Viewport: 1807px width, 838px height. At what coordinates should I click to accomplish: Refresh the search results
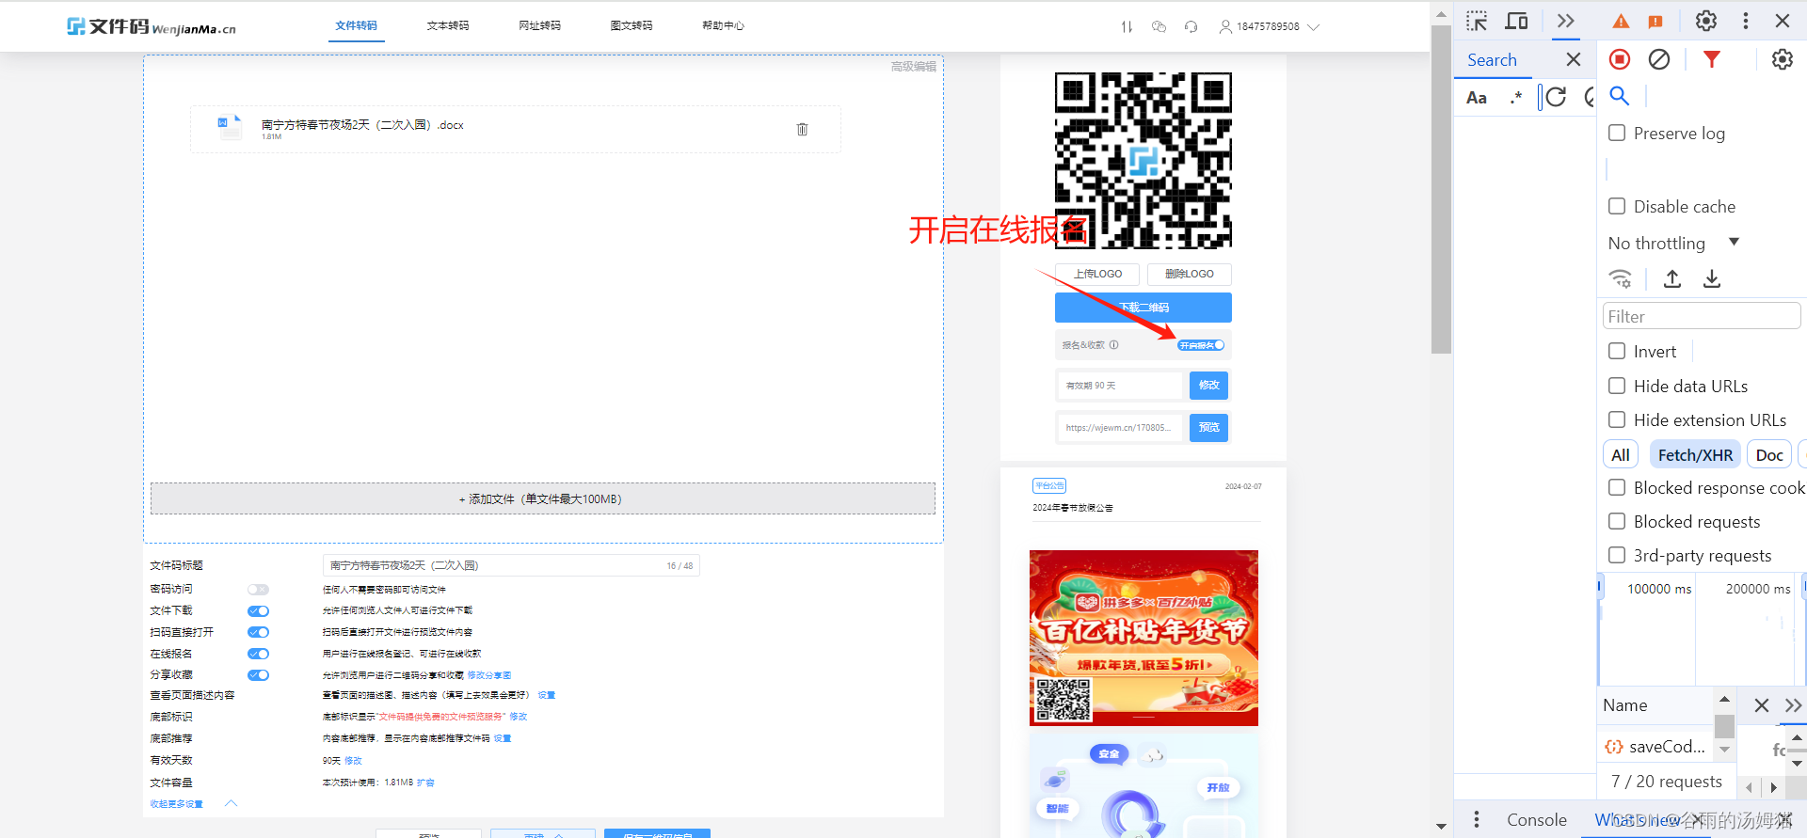coord(1556,97)
